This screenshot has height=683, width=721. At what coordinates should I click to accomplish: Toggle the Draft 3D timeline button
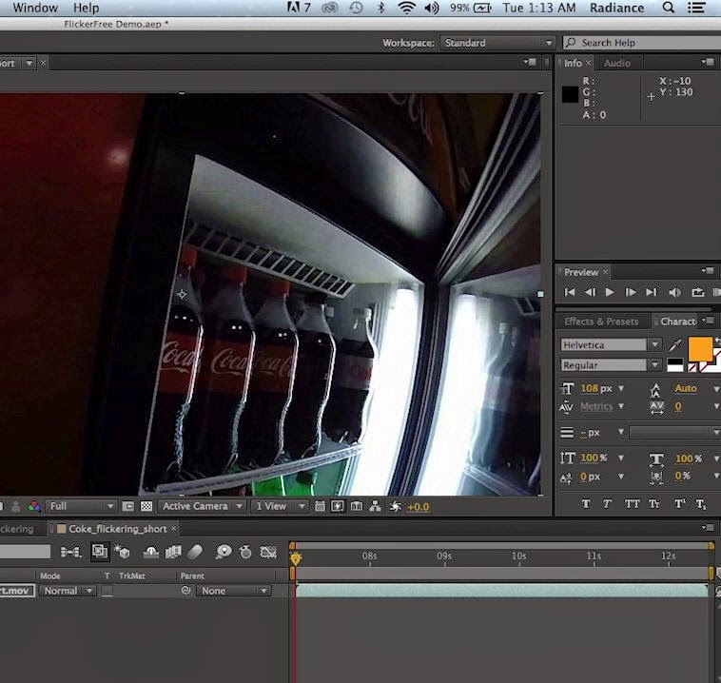[x=122, y=552]
